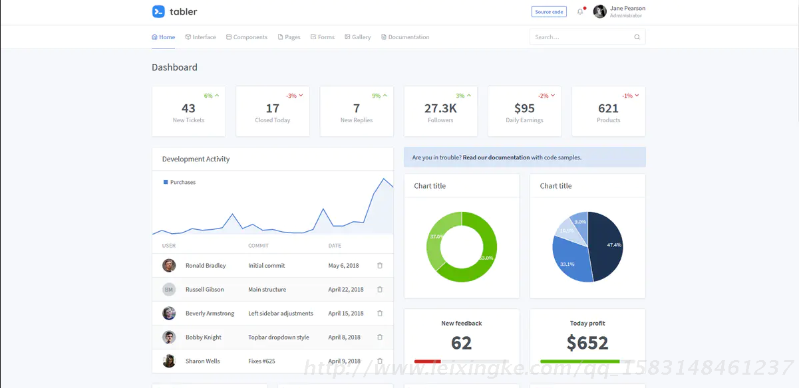Remove Beverly Armstrong's commit via trash icon
Screen dimensions: 799x388
click(x=380, y=314)
